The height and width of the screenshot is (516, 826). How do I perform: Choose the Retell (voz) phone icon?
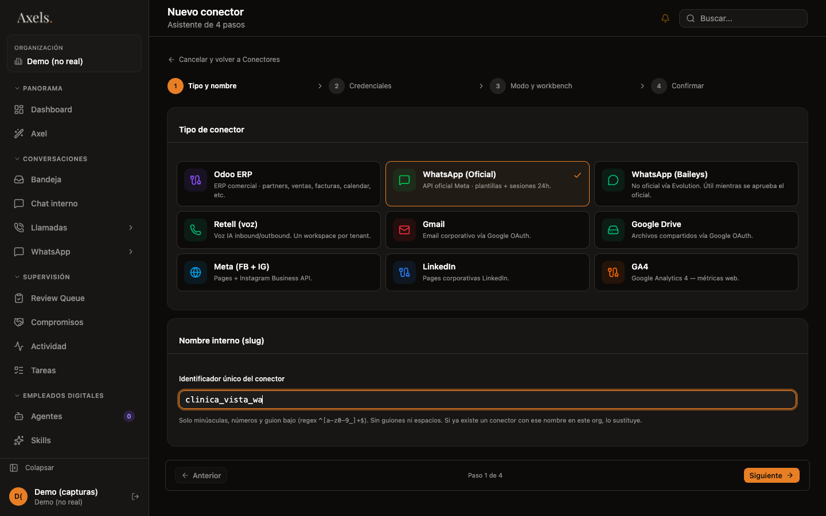pos(196,230)
